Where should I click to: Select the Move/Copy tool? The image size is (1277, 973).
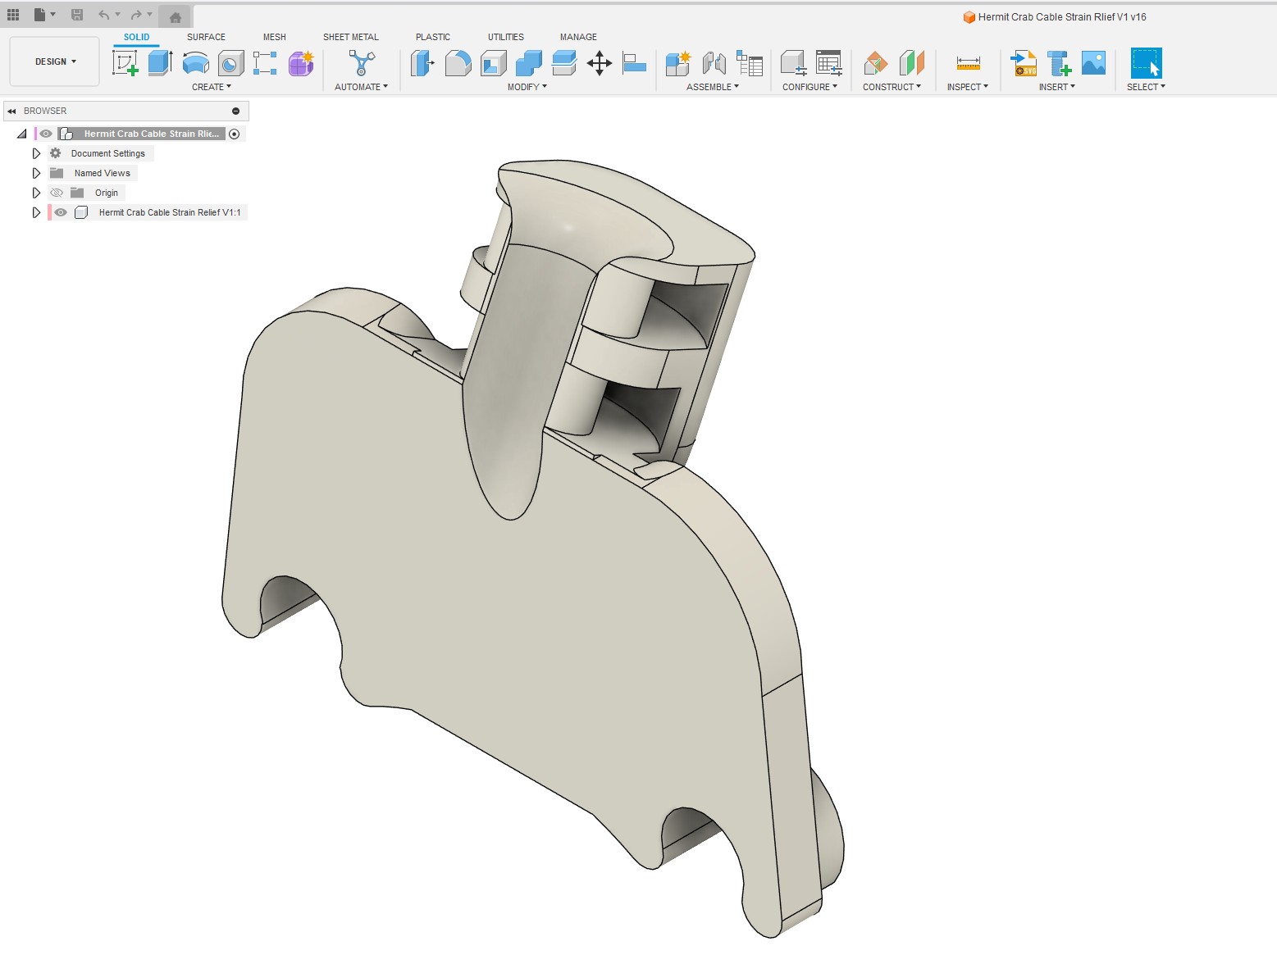(600, 63)
